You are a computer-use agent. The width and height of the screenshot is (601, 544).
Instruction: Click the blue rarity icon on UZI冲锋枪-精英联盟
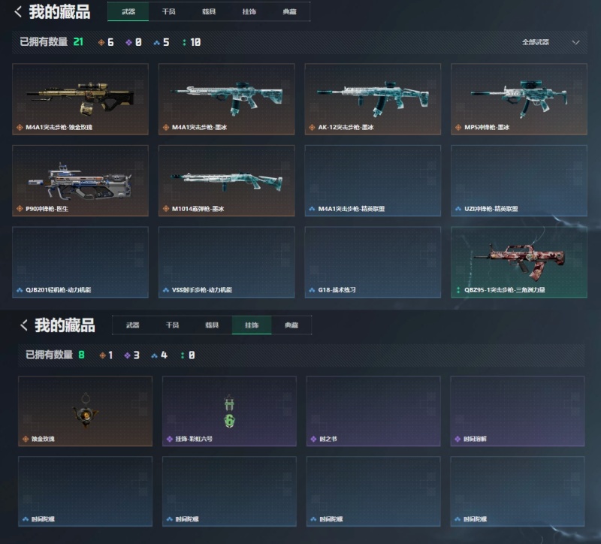click(458, 209)
